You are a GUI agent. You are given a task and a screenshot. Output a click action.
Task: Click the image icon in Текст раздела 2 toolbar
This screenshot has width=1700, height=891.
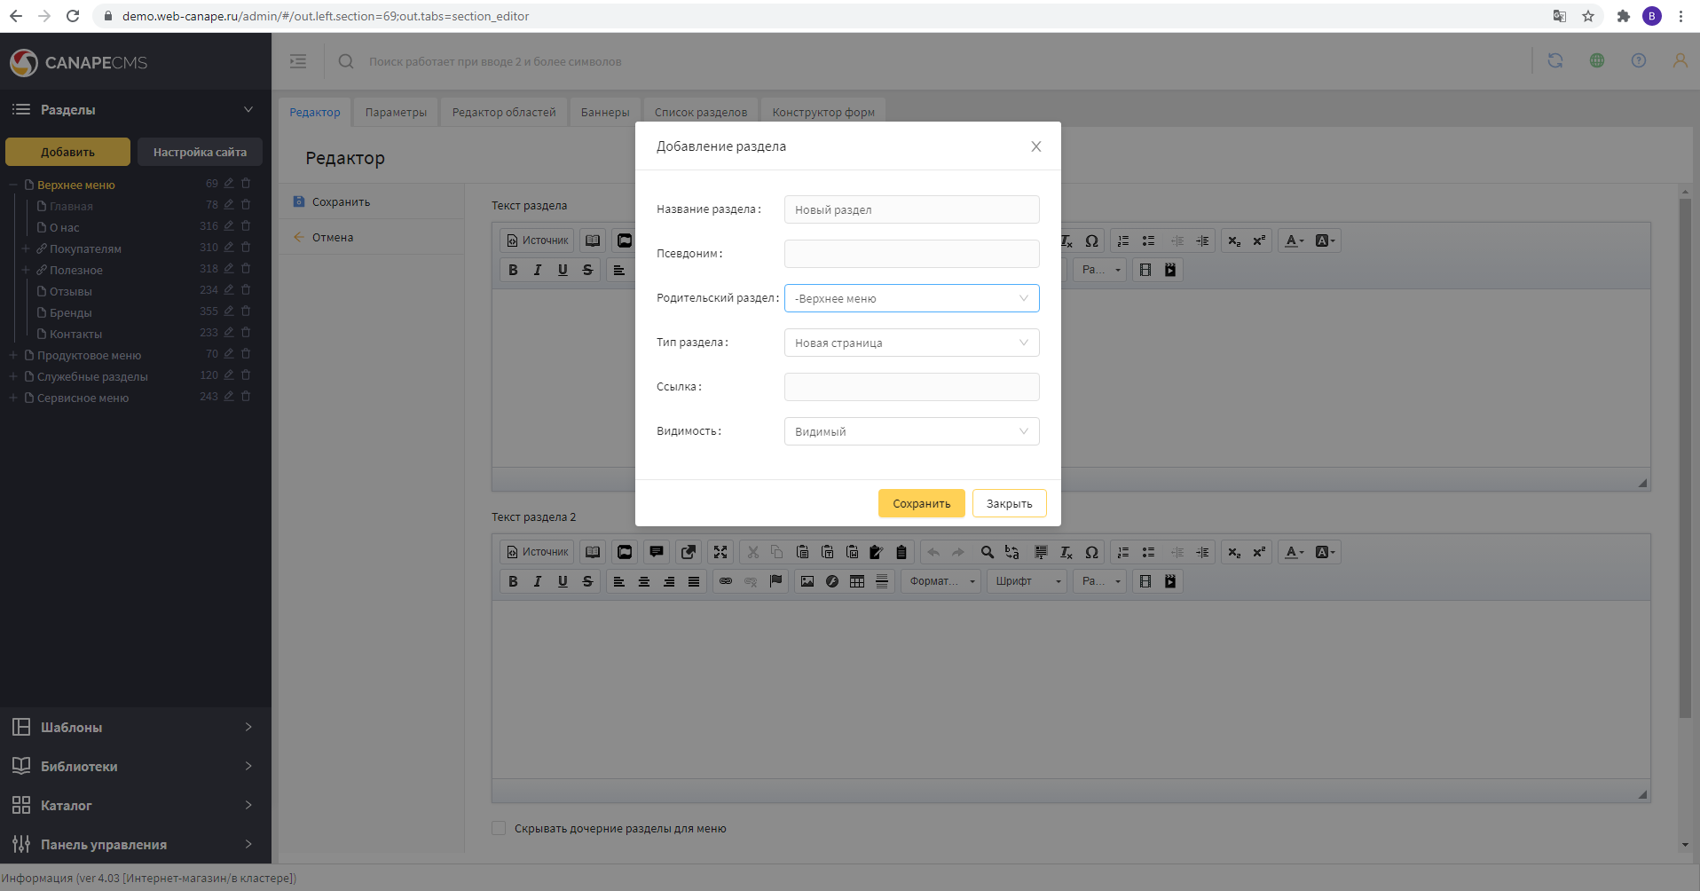807,581
